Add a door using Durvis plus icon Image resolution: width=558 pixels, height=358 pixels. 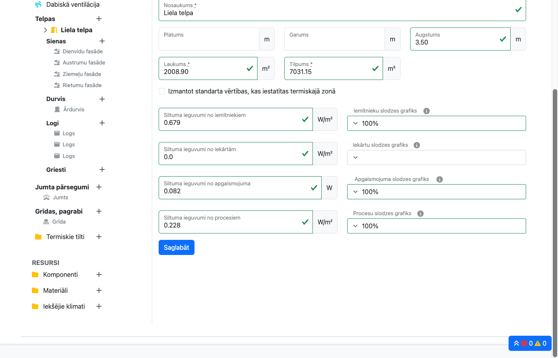pos(102,99)
